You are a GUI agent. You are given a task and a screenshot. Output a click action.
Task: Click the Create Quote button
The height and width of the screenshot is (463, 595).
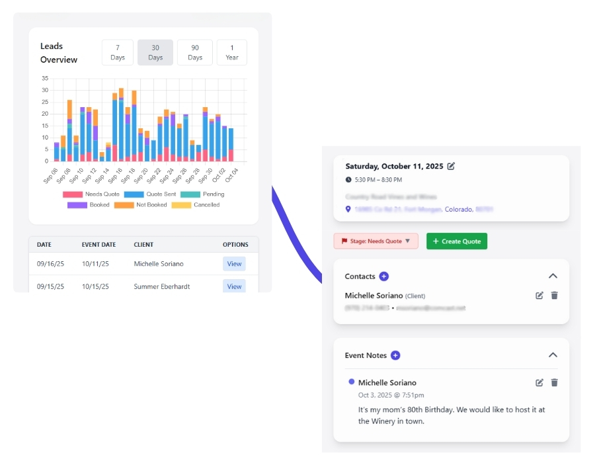[x=457, y=241]
